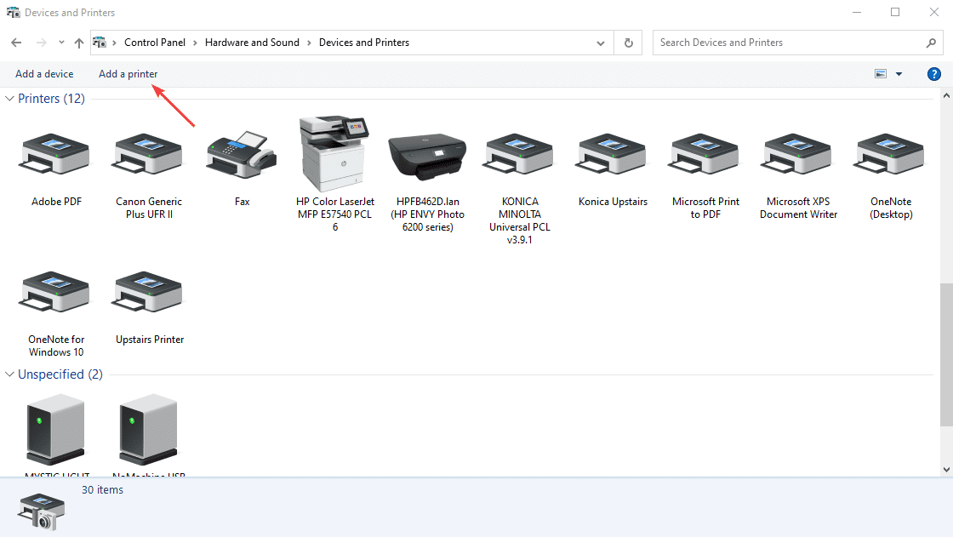Open the view options dropdown arrow

tap(899, 74)
